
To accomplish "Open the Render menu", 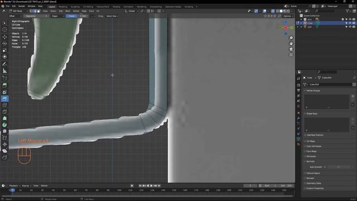I will click(22, 6).
